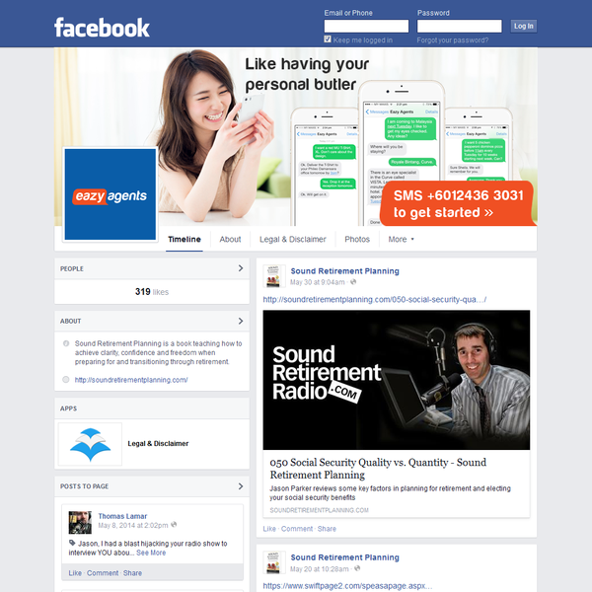Click the Log In button
Image resolution: width=592 pixels, height=592 pixels.
coord(523,26)
